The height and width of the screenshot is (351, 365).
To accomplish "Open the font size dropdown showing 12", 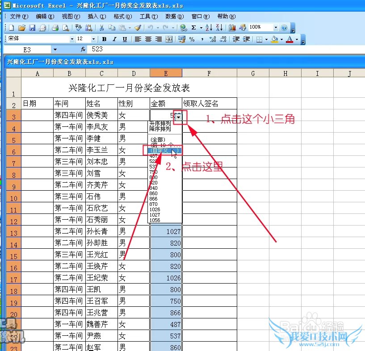I will [x=93, y=39].
